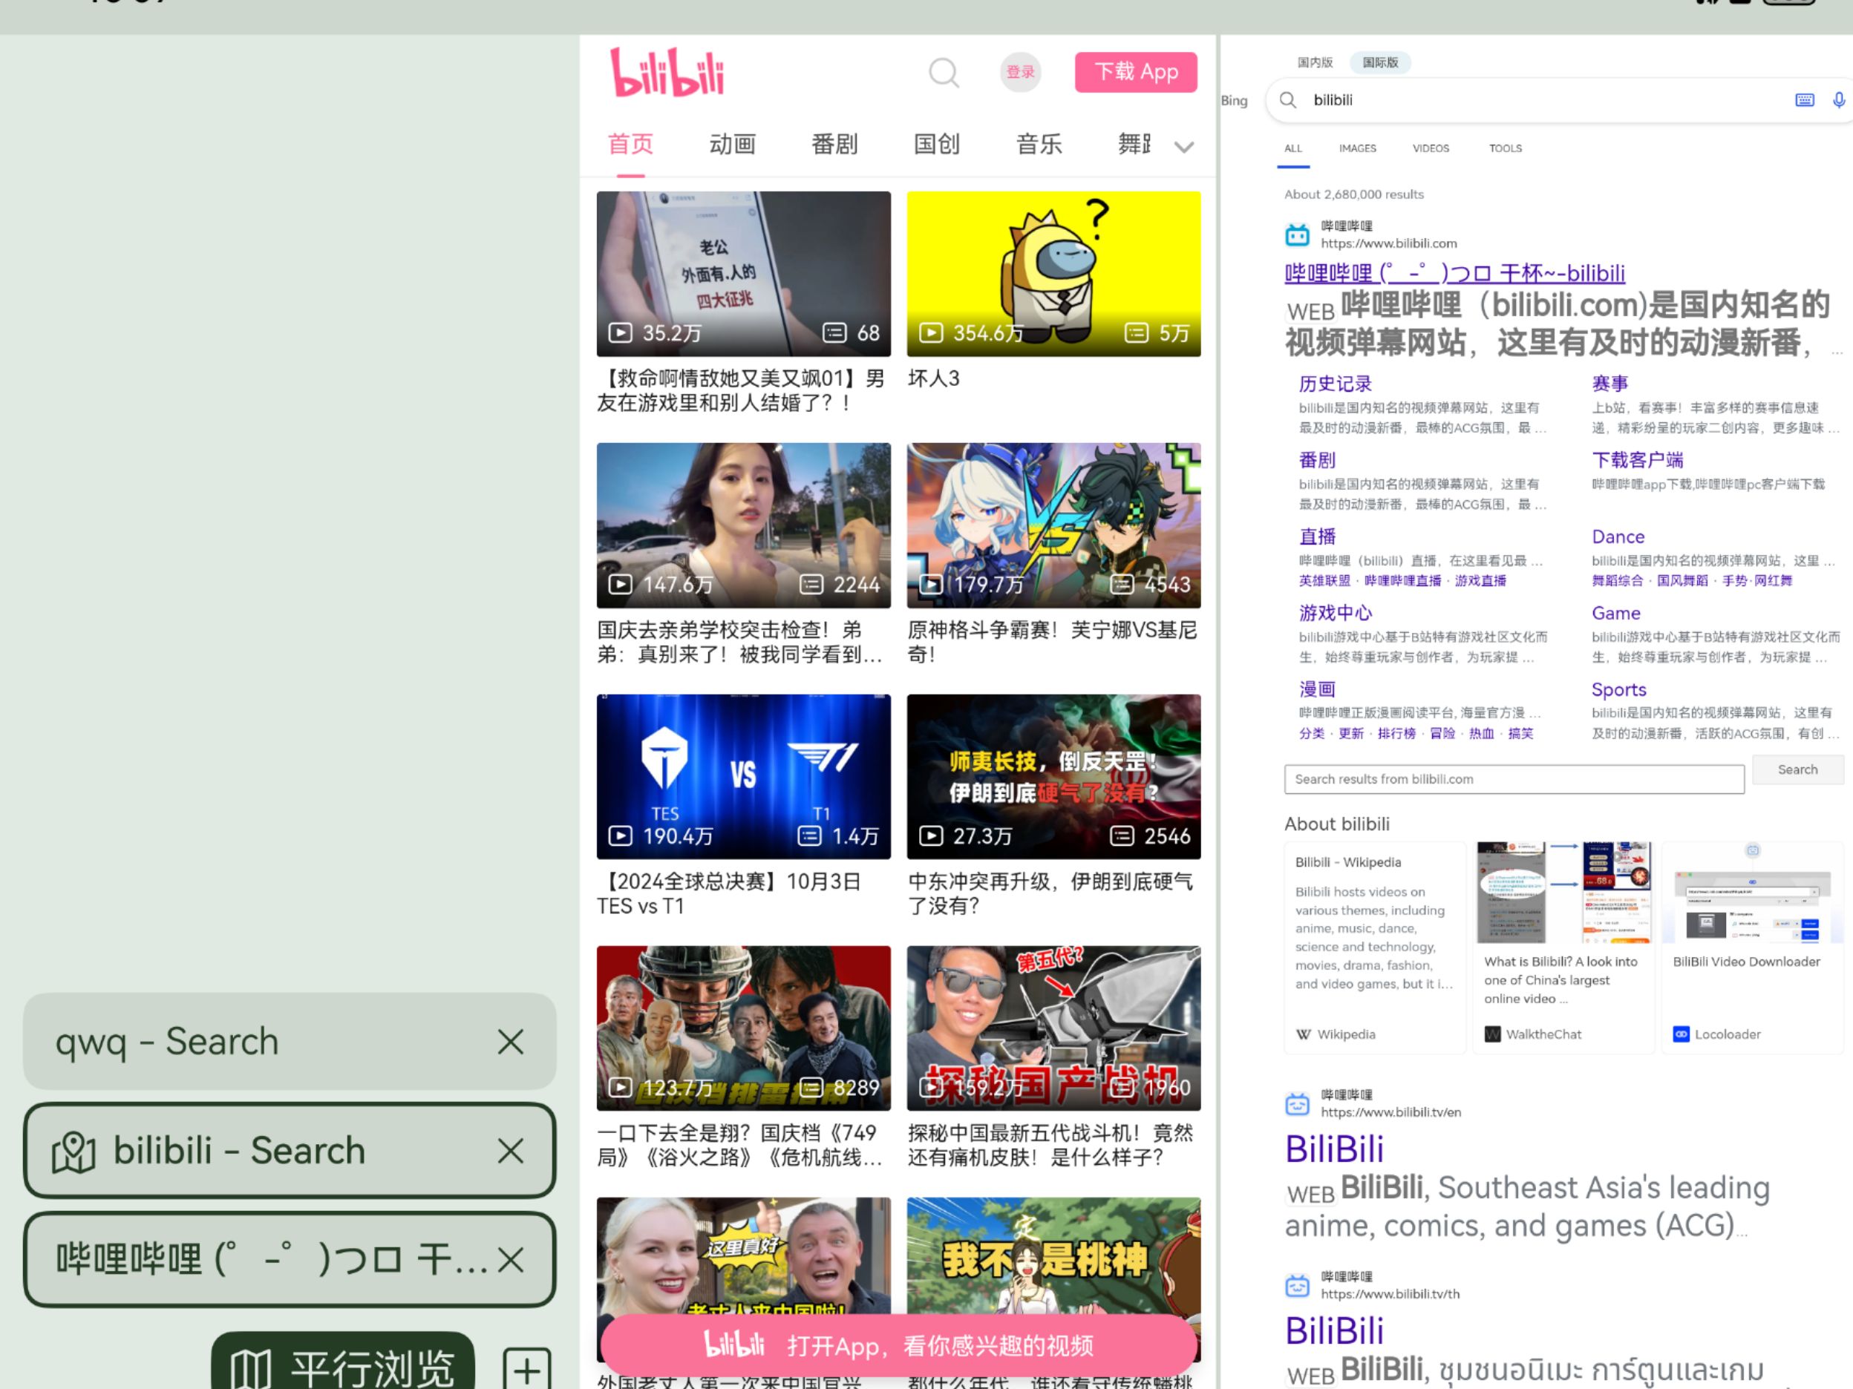Image resolution: width=1853 pixels, height=1389 pixels.
Task: Click favicon beside bilibili.tv/en URL
Action: pos(1297,1104)
